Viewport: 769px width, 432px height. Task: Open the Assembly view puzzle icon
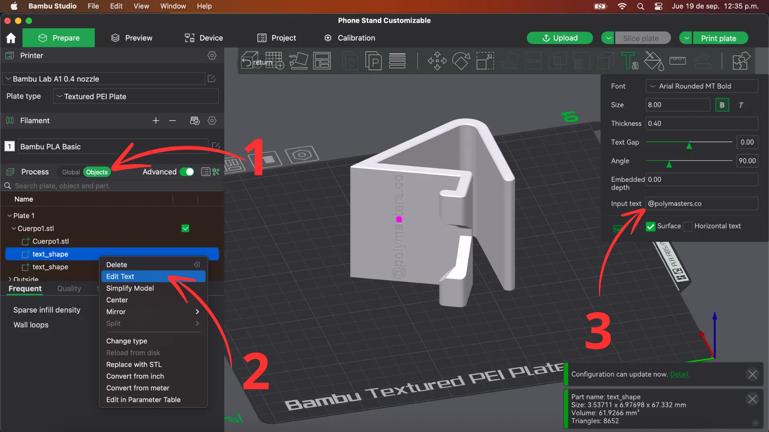tap(741, 61)
